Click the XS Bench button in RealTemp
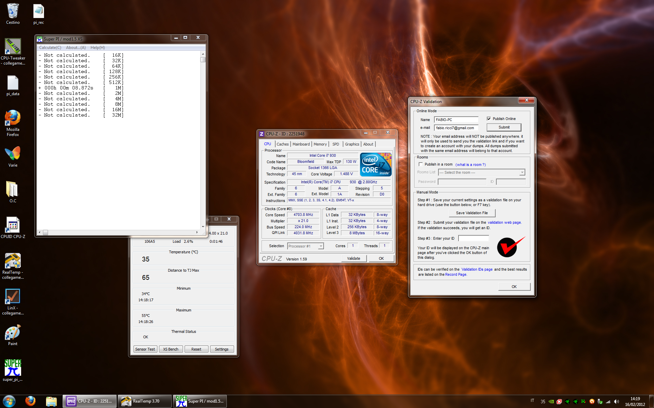 coord(171,349)
